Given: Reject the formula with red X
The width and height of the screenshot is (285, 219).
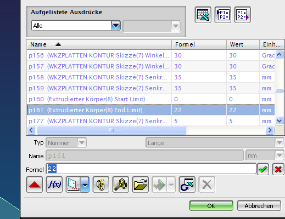Looking at the screenshot, I should 278,169.
